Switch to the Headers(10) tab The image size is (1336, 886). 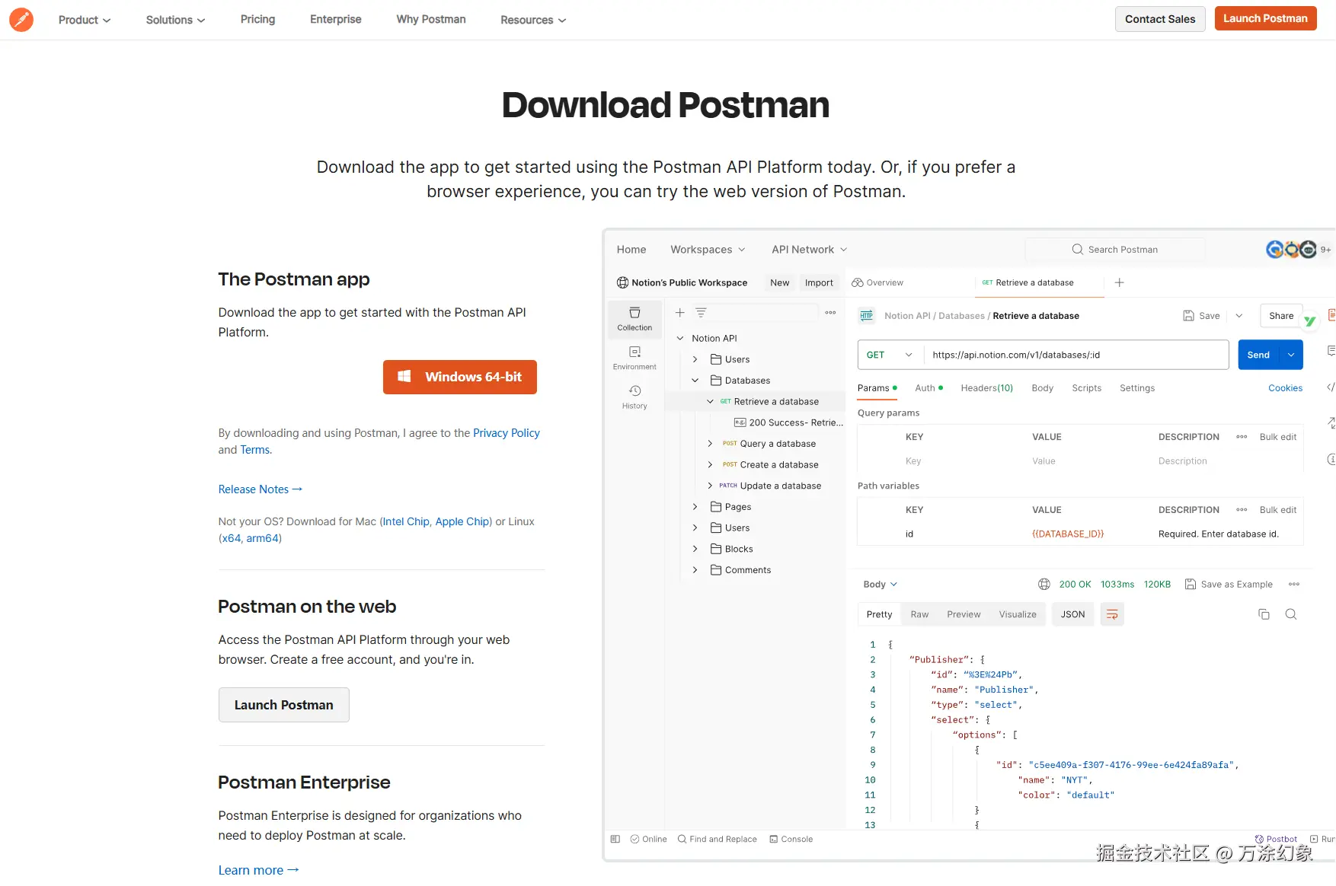987,388
